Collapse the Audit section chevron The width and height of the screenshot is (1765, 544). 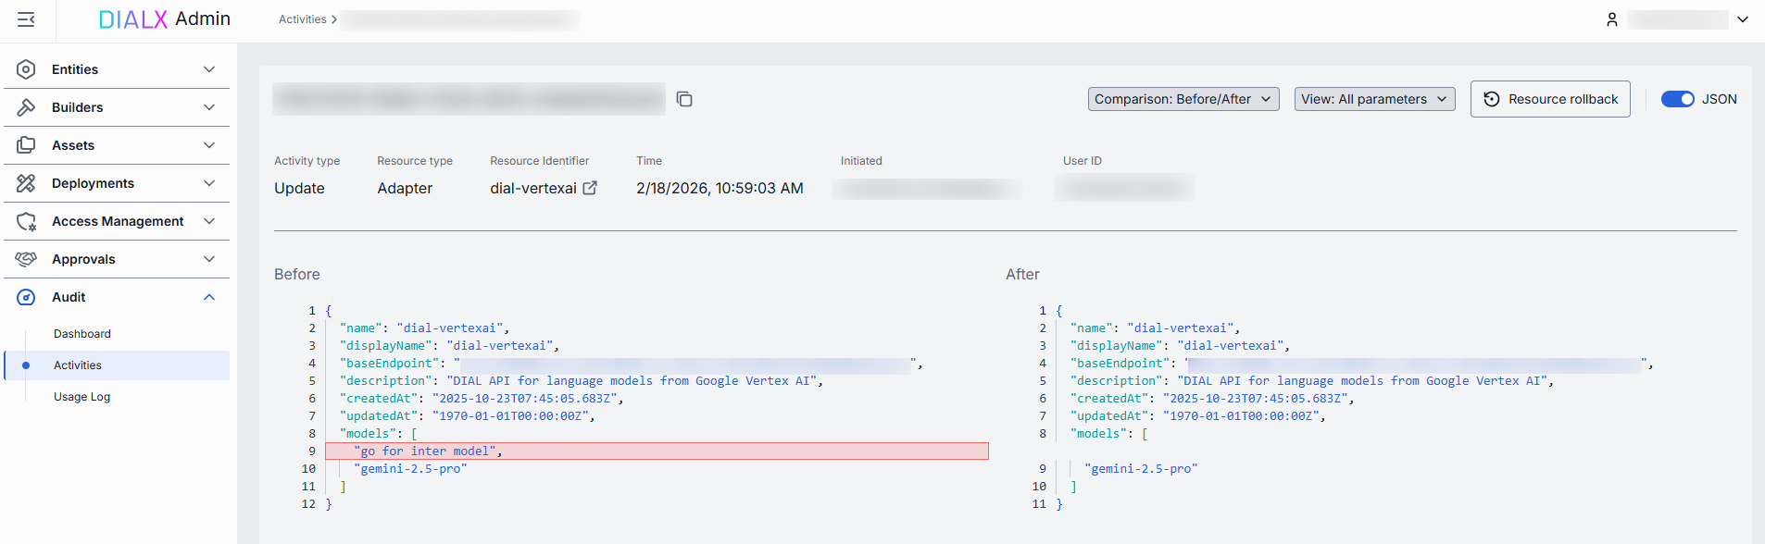[209, 297]
